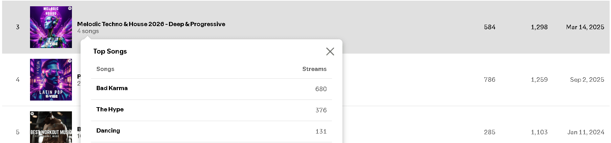Click the 131 streams value for Dancing
611x143 pixels.
tap(321, 132)
